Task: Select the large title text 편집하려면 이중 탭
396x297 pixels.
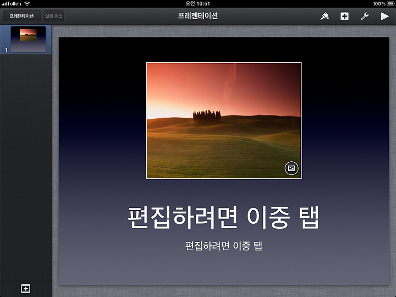Action: (x=223, y=218)
